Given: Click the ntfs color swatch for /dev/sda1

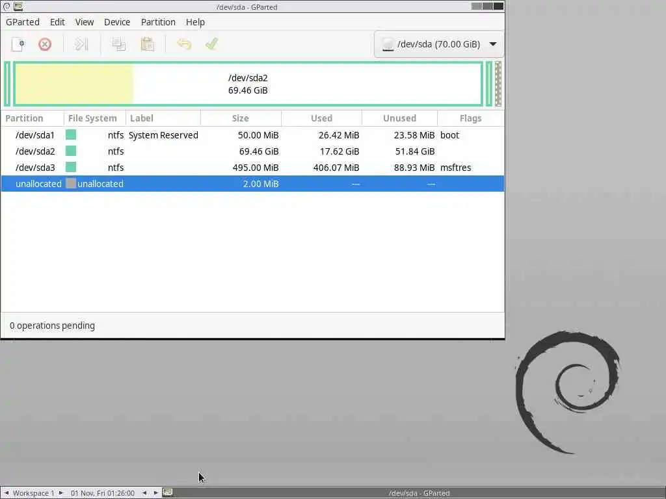Looking at the screenshot, I should (x=71, y=135).
